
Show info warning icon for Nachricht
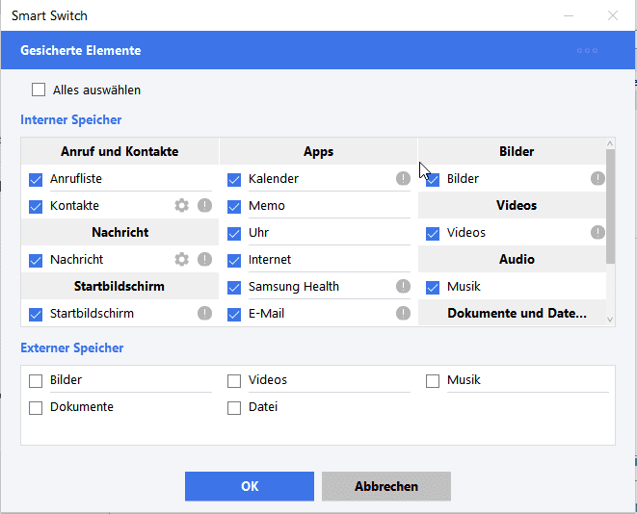pos(204,259)
